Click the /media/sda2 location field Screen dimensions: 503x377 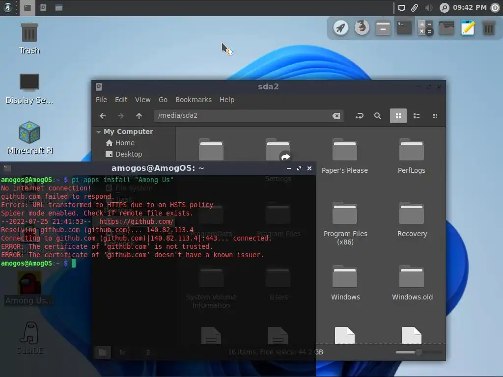point(249,116)
